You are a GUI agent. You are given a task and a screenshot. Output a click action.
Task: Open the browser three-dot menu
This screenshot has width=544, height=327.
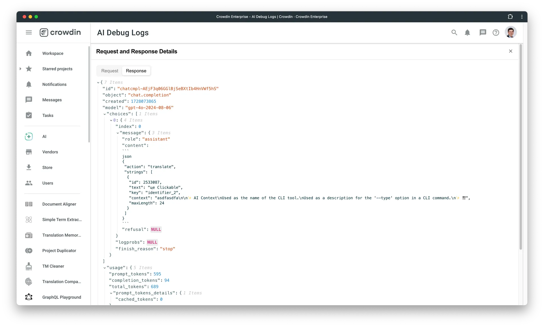click(x=522, y=17)
